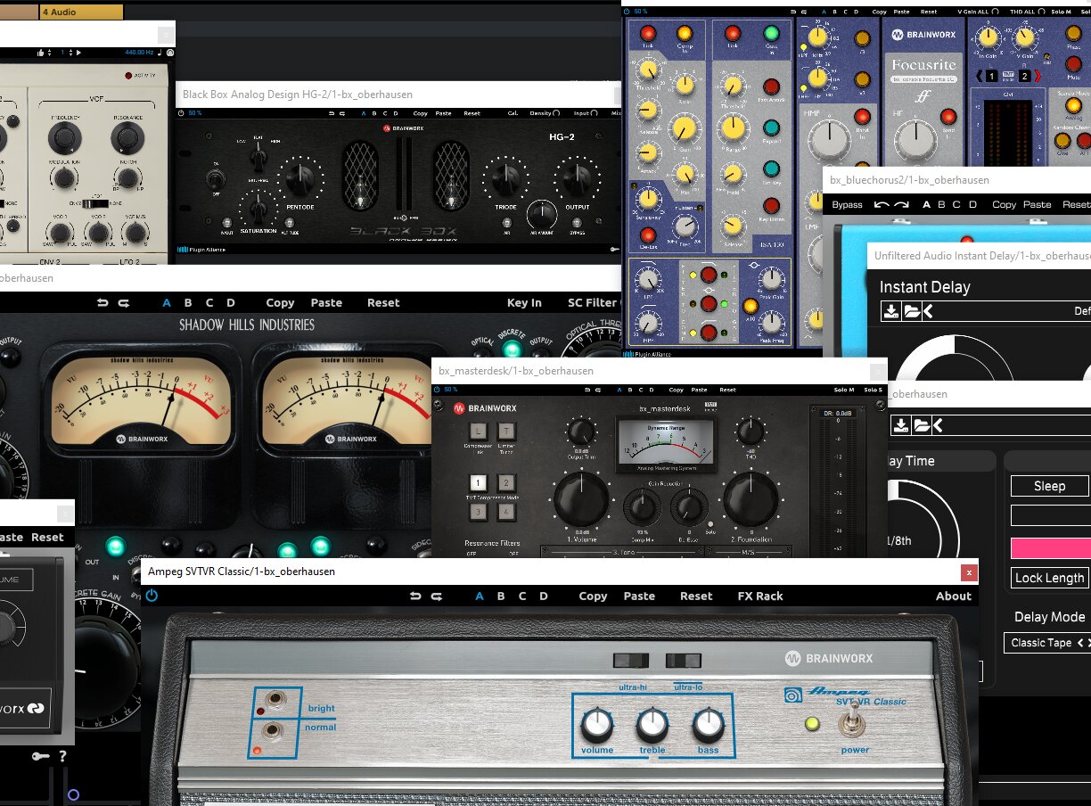Click the question mark help icon at bottom left
Image resolution: width=1091 pixels, height=806 pixels.
pos(62,757)
